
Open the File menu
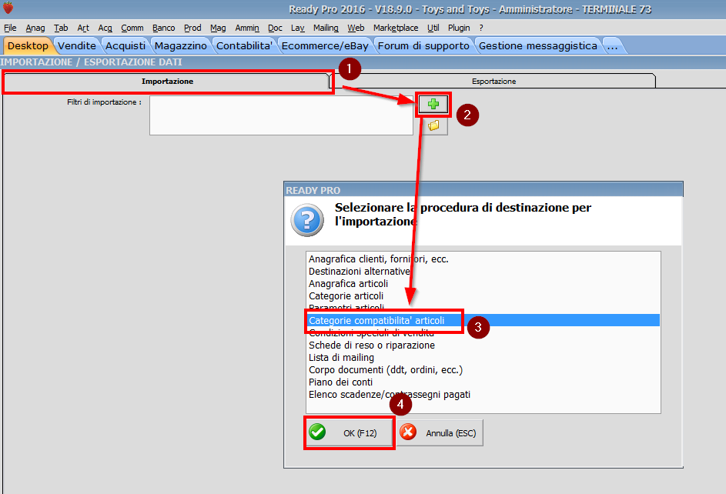click(10, 28)
